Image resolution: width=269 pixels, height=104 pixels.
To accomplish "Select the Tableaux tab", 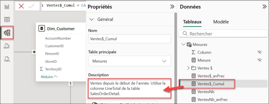I will [192, 22].
